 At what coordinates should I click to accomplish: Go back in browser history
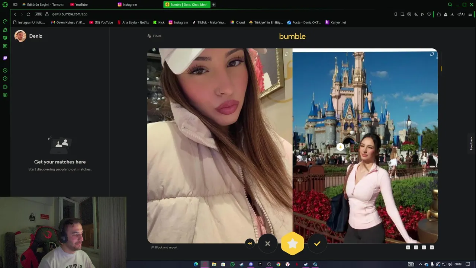tap(15, 14)
